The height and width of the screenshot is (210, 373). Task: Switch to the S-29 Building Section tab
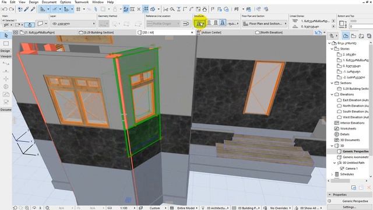[96, 33]
